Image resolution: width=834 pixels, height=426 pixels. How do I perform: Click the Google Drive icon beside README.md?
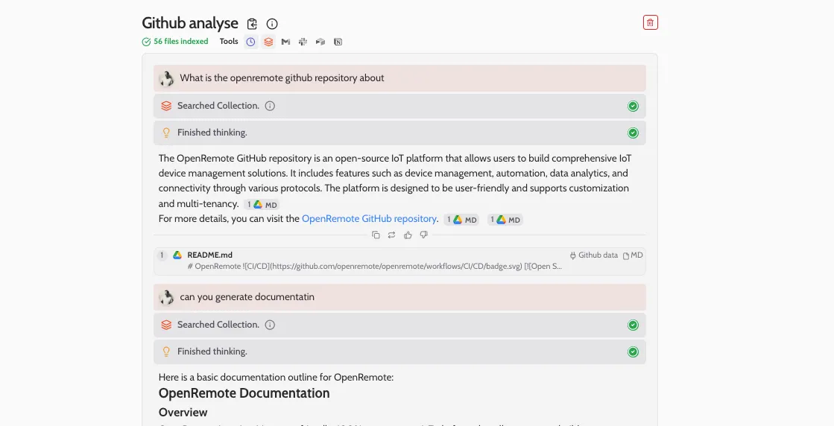point(177,255)
